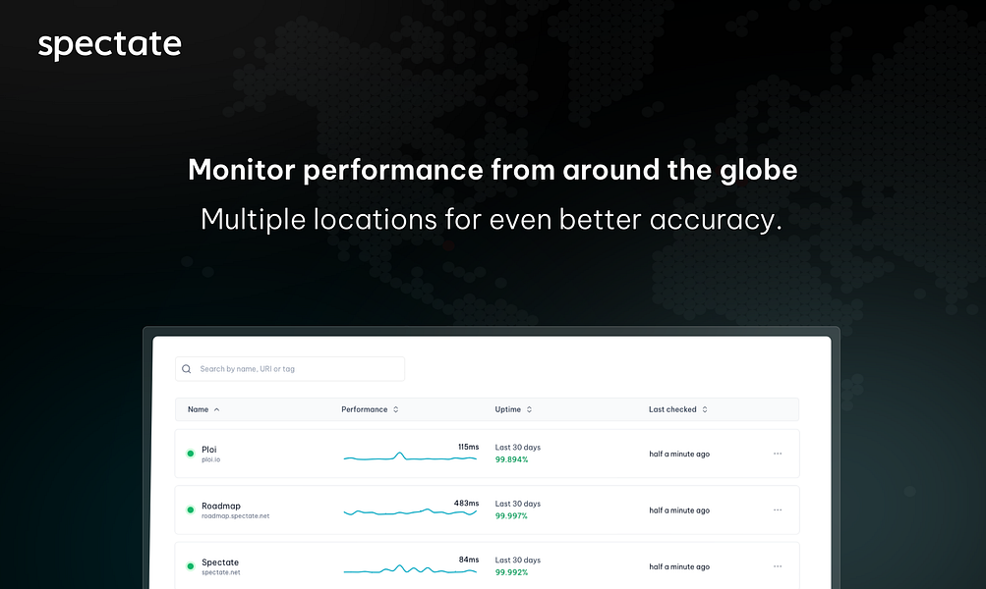Click the spectate logo wordmark
The height and width of the screenshot is (589, 986).
point(109,43)
